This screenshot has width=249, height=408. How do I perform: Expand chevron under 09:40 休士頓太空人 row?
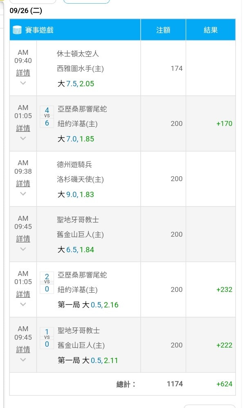click(23, 83)
